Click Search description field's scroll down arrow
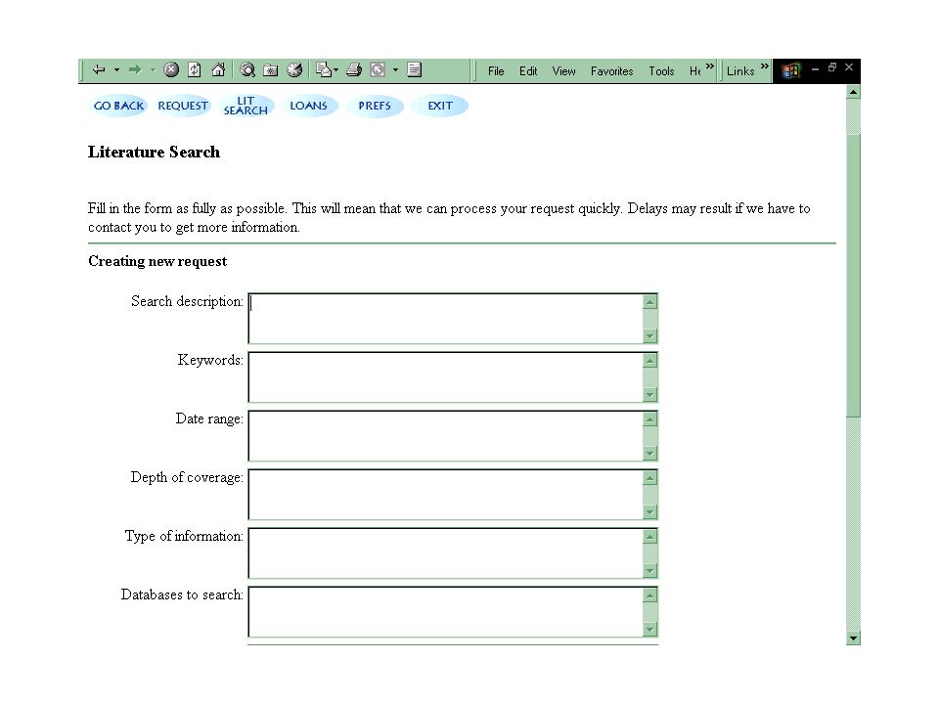This screenshot has height=704, width=939. [649, 335]
